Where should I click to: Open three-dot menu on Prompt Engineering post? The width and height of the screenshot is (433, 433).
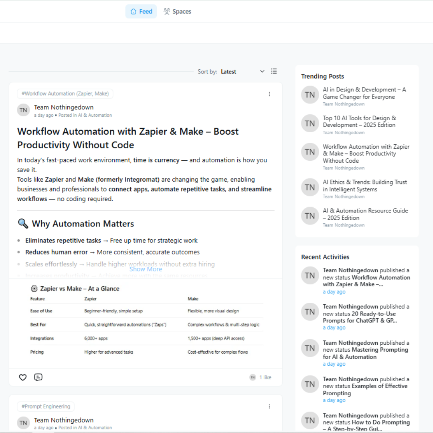click(269, 406)
